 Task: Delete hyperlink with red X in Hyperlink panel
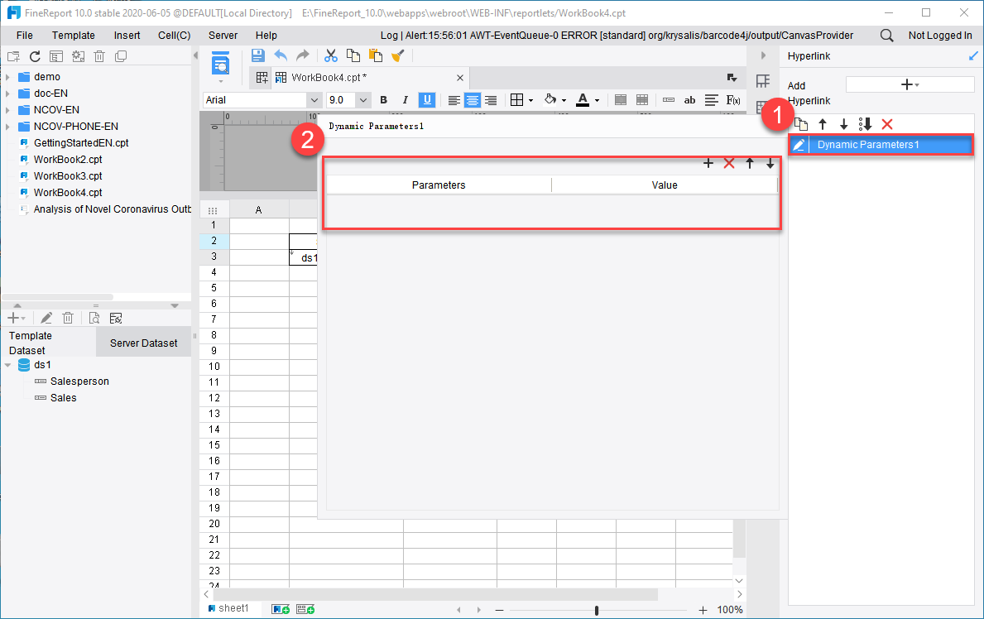[x=886, y=124]
